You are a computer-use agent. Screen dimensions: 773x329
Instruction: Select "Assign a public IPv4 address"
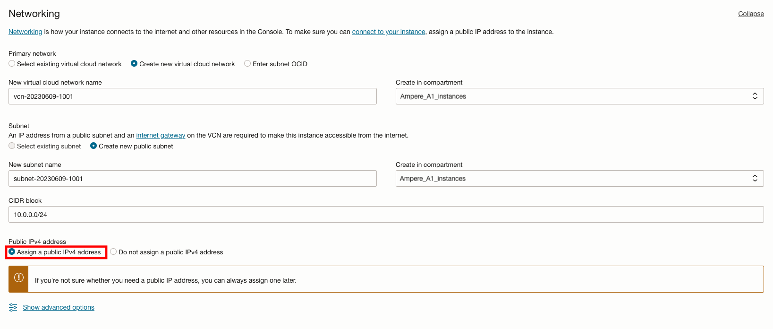(x=11, y=252)
